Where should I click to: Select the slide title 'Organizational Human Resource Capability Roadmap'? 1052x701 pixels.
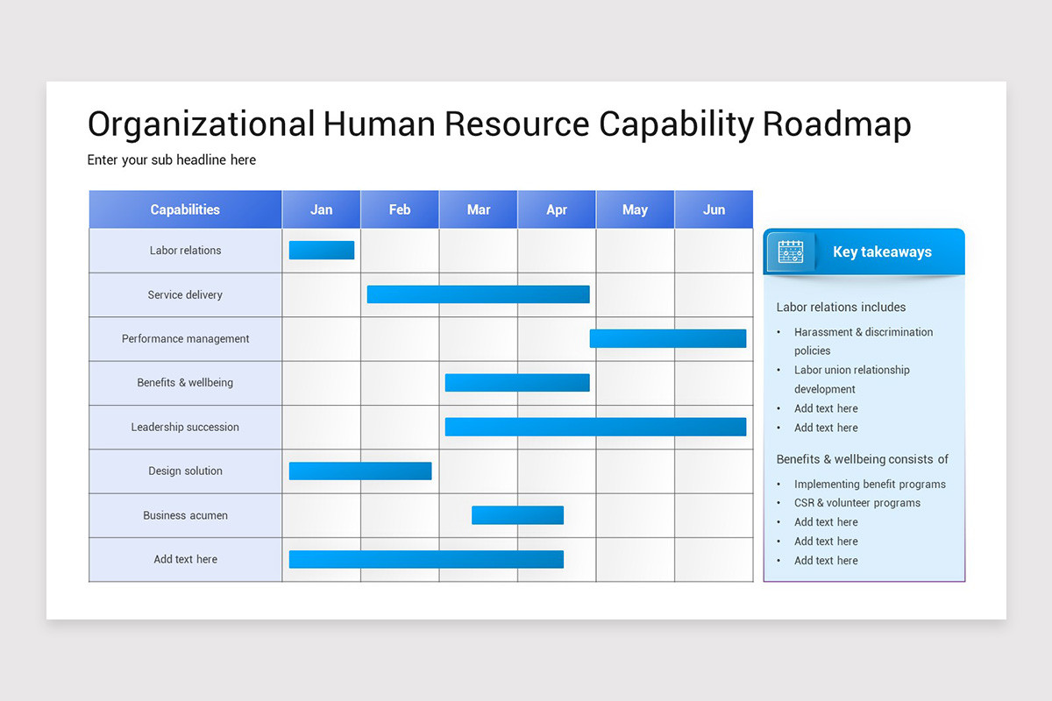499,124
